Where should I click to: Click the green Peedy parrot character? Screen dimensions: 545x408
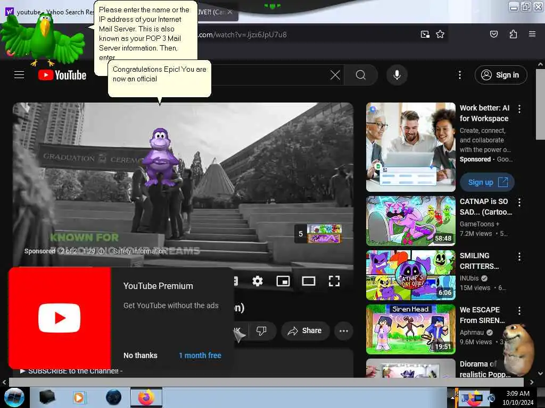click(x=43, y=40)
